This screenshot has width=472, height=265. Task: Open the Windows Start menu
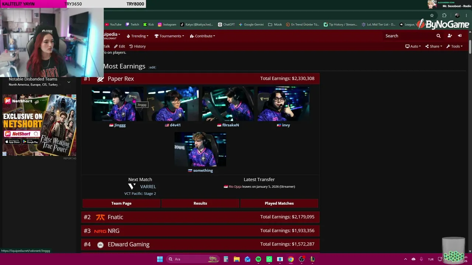pyautogui.click(x=160, y=259)
